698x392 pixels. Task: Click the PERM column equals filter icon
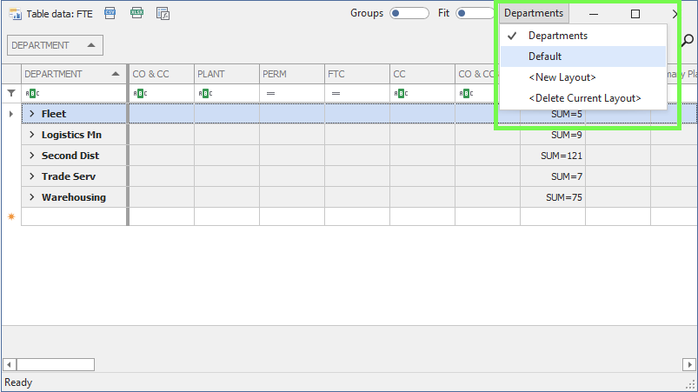269,93
